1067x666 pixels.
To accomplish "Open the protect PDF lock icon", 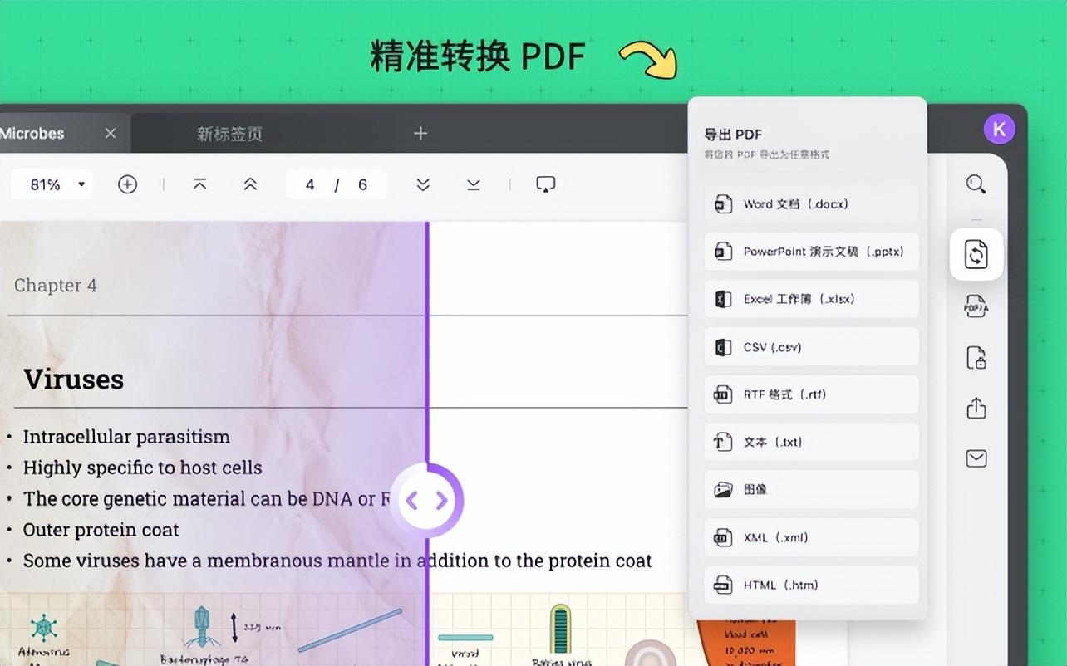I will click(x=976, y=358).
